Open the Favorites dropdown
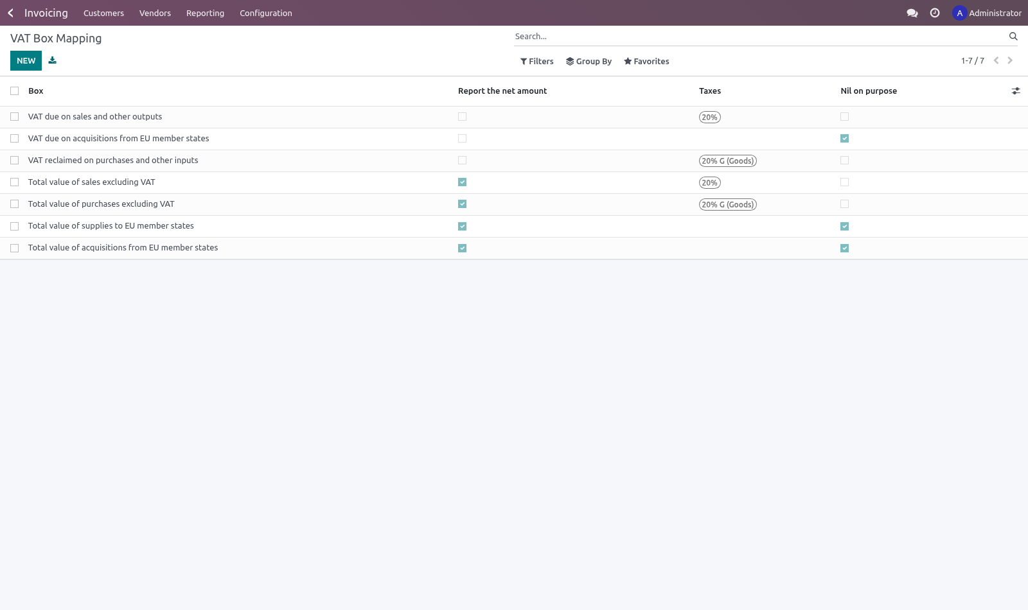The height and width of the screenshot is (610, 1028). 646,62
